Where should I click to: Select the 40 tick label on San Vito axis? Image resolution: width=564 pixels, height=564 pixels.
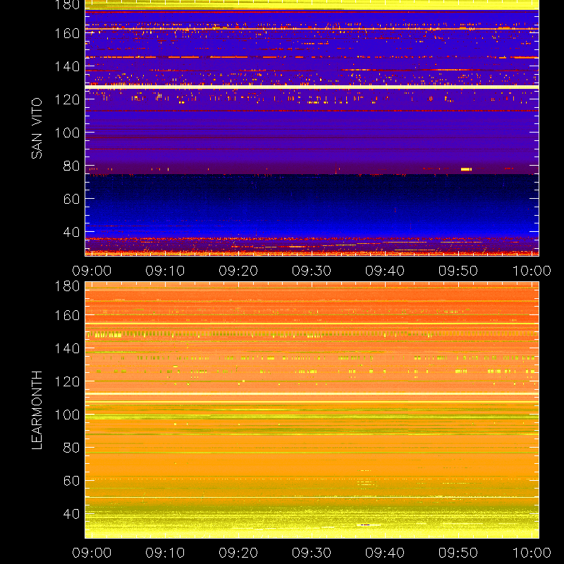[x=72, y=232]
